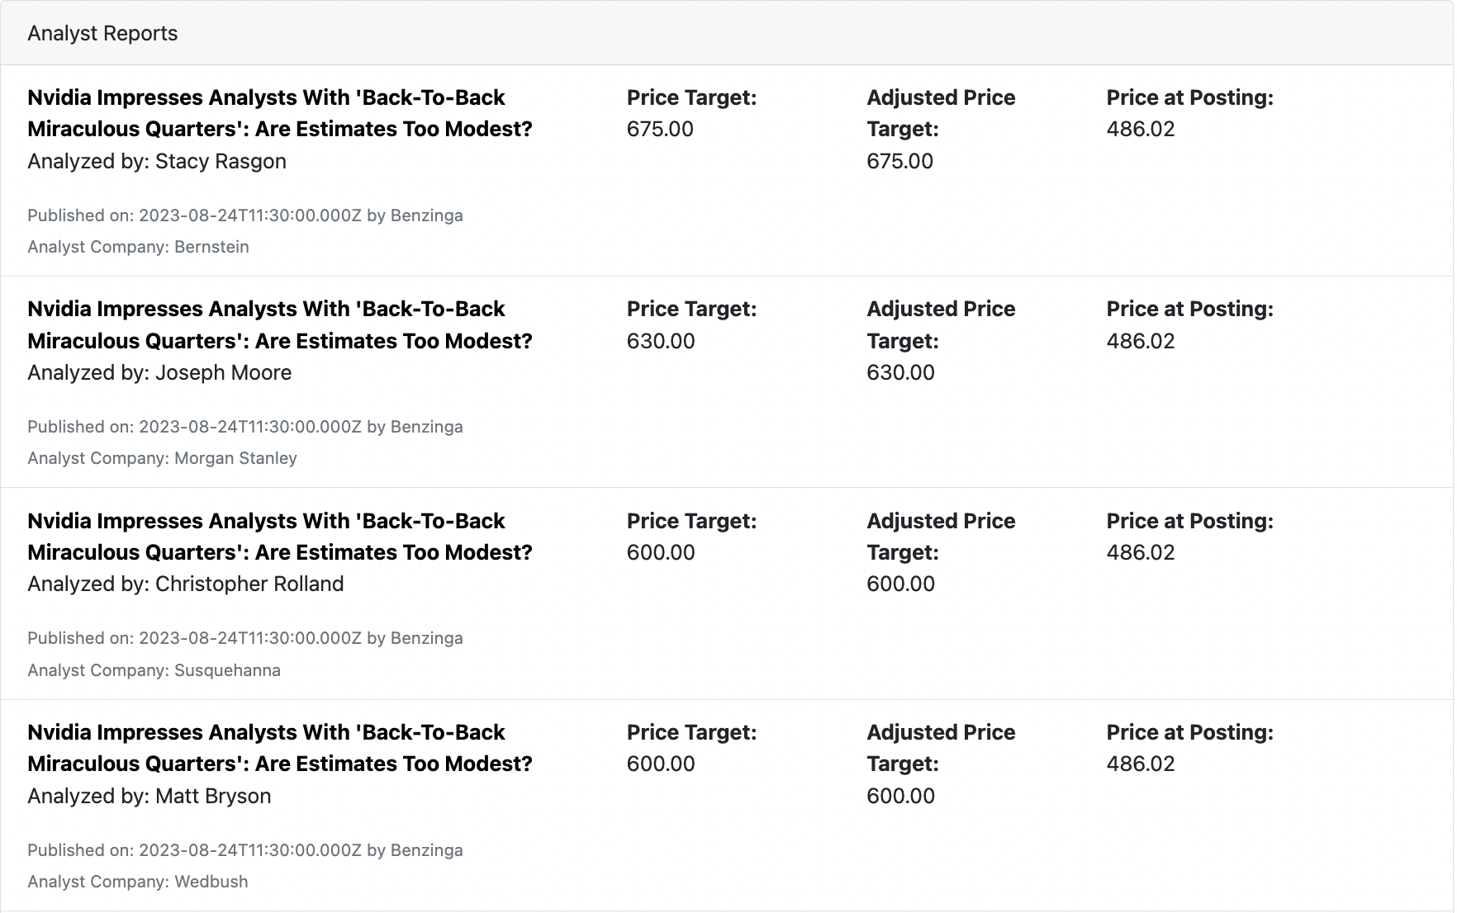Screen dimensions: 1457x913
Task: Click the 675.00 price target value
Action: coord(660,129)
